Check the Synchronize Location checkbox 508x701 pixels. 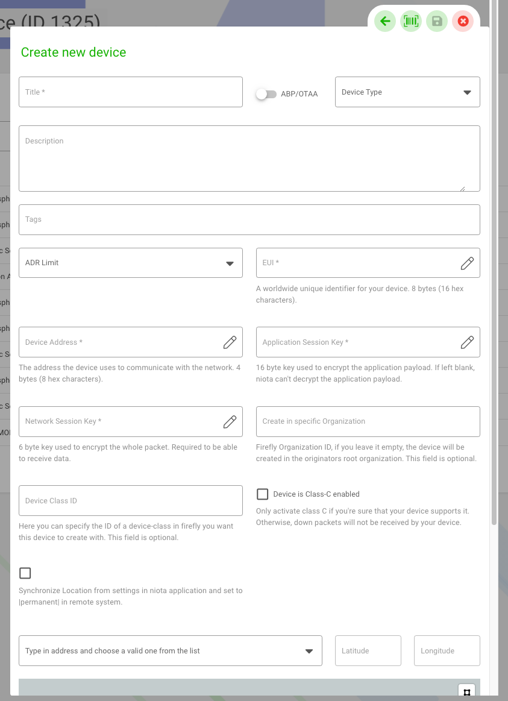(x=25, y=573)
